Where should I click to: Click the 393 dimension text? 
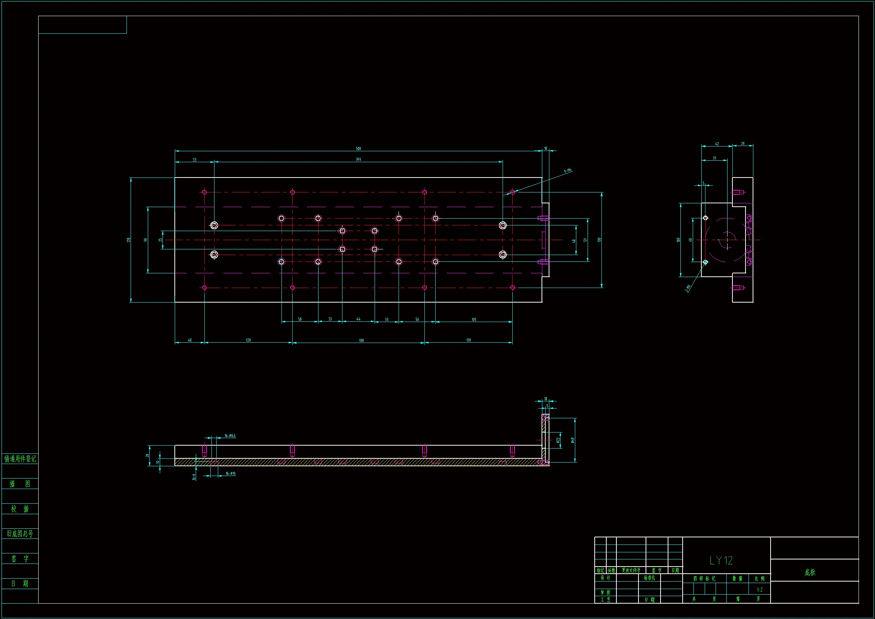358,160
